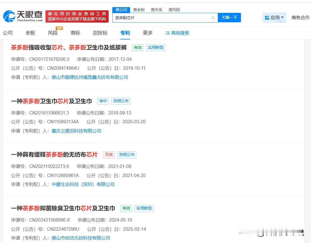This screenshot has width=311, height=243.
Task: Click 发明公布 tag beside 审中
Action: coord(121,101)
